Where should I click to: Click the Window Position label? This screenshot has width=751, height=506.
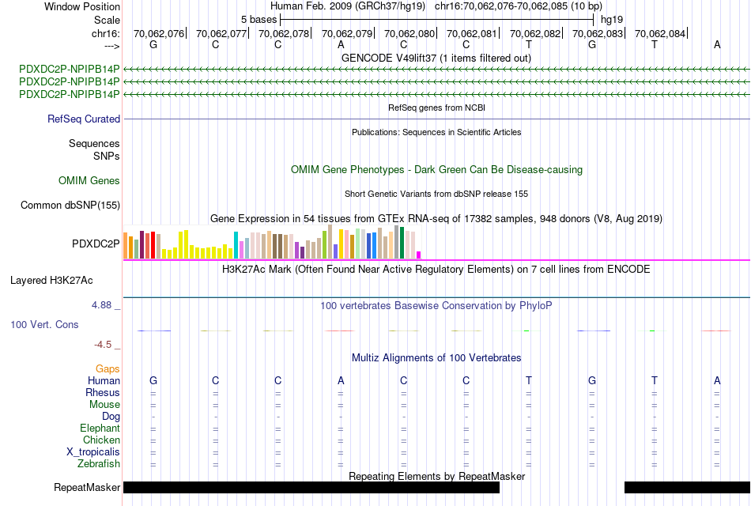click(x=82, y=6)
